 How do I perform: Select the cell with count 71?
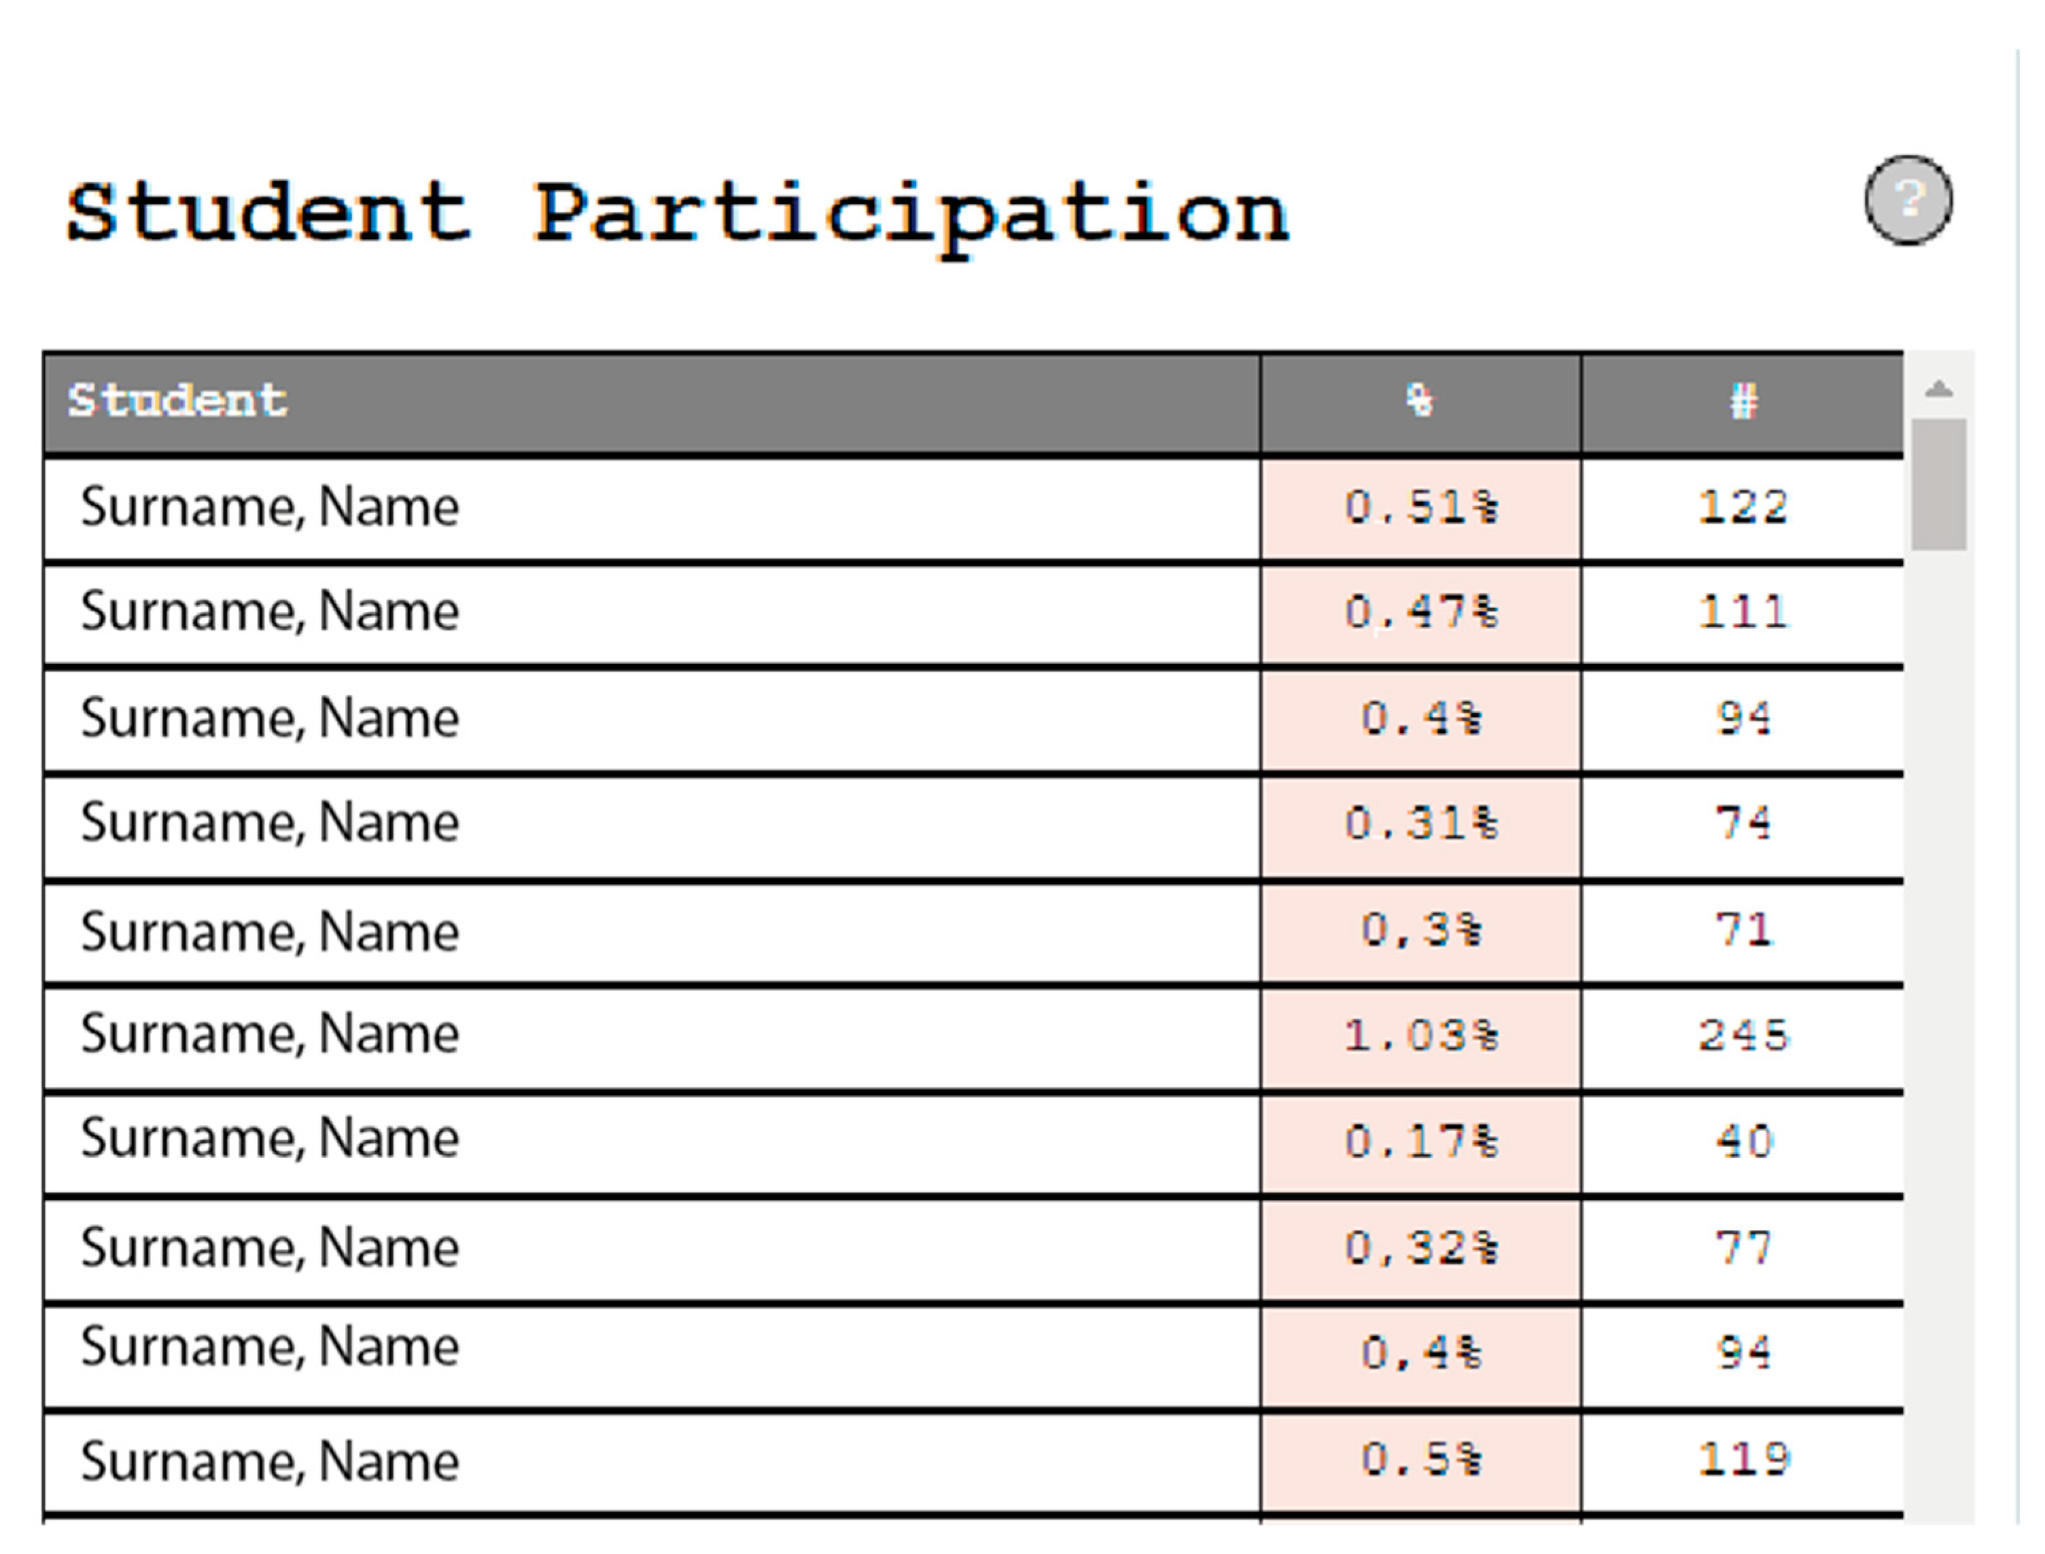coord(1743,930)
